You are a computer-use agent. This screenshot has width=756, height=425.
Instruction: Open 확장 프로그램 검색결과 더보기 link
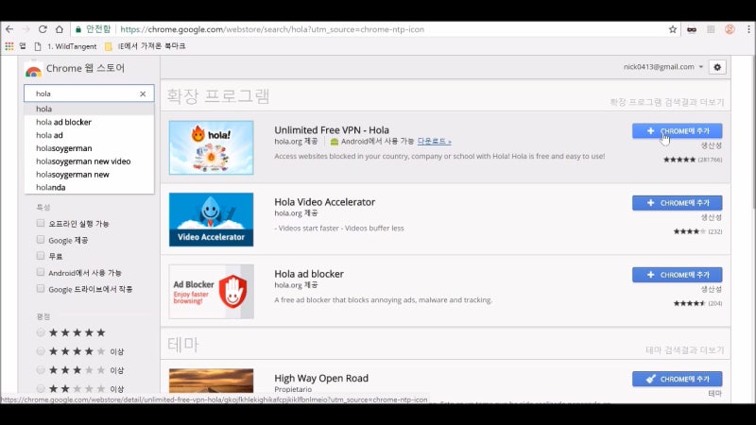667,102
